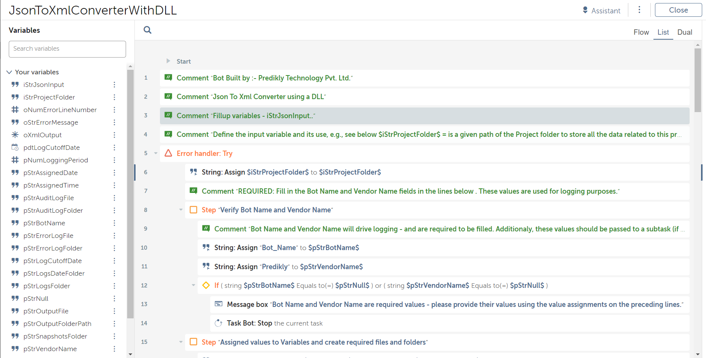Image resolution: width=706 pixels, height=358 pixels.
Task: Open options menu for iStrJsonInput variable
Action: click(x=114, y=85)
